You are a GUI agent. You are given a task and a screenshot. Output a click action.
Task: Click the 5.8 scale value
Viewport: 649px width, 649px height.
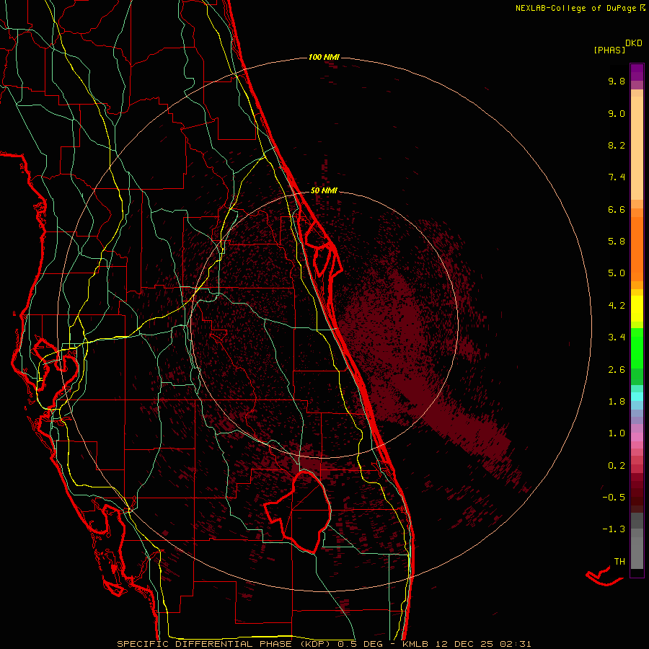[617, 242]
